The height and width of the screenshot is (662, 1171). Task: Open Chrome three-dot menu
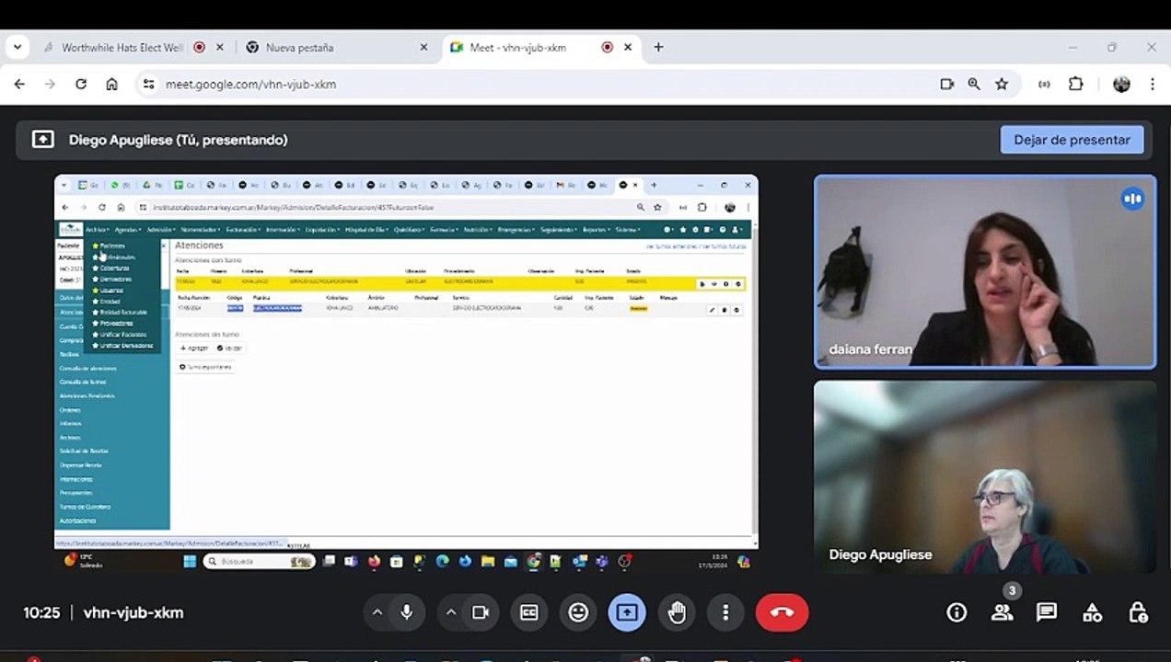point(1152,84)
